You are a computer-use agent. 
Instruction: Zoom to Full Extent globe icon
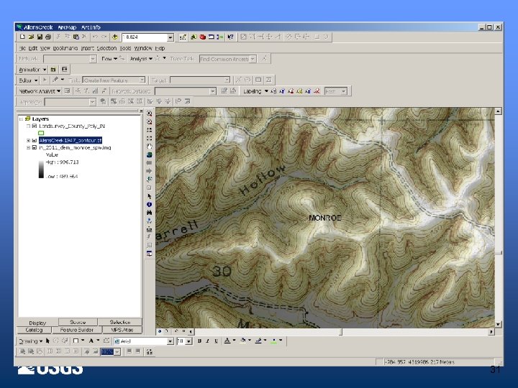point(150,154)
